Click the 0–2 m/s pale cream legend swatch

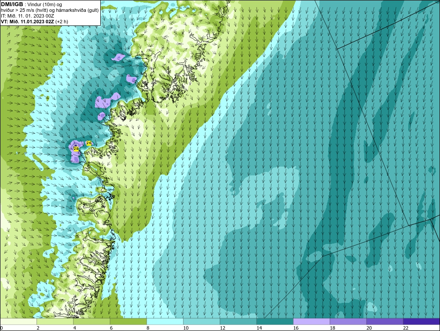pyautogui.click(x=18, y=321)
